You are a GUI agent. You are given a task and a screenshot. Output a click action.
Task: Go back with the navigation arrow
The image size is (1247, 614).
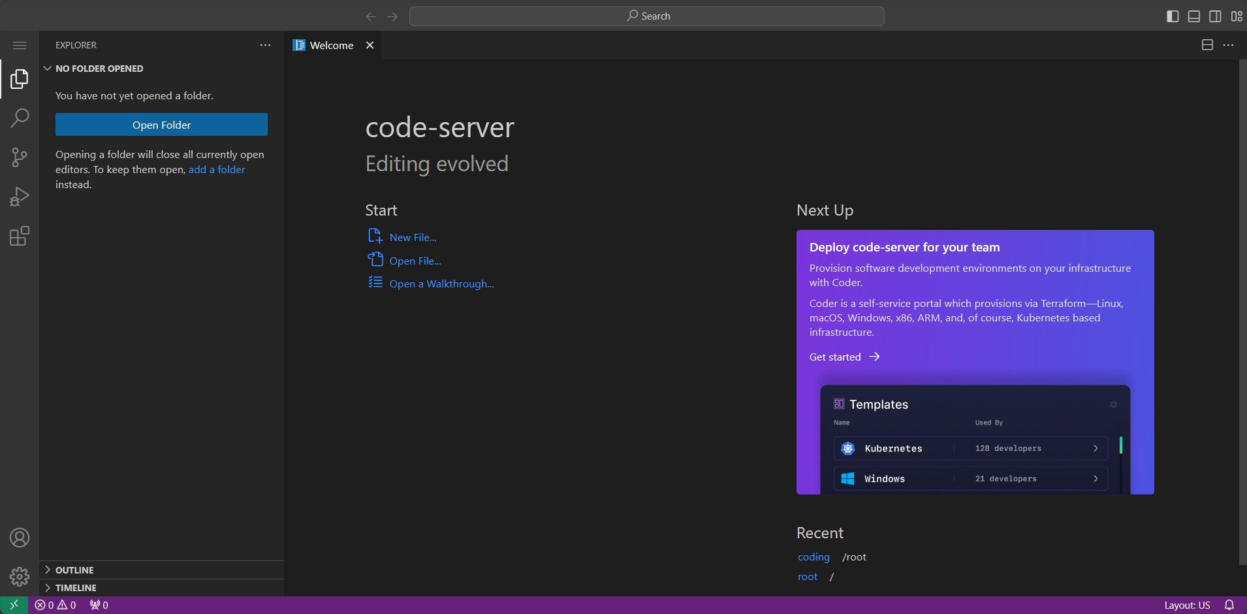point(371,16)
